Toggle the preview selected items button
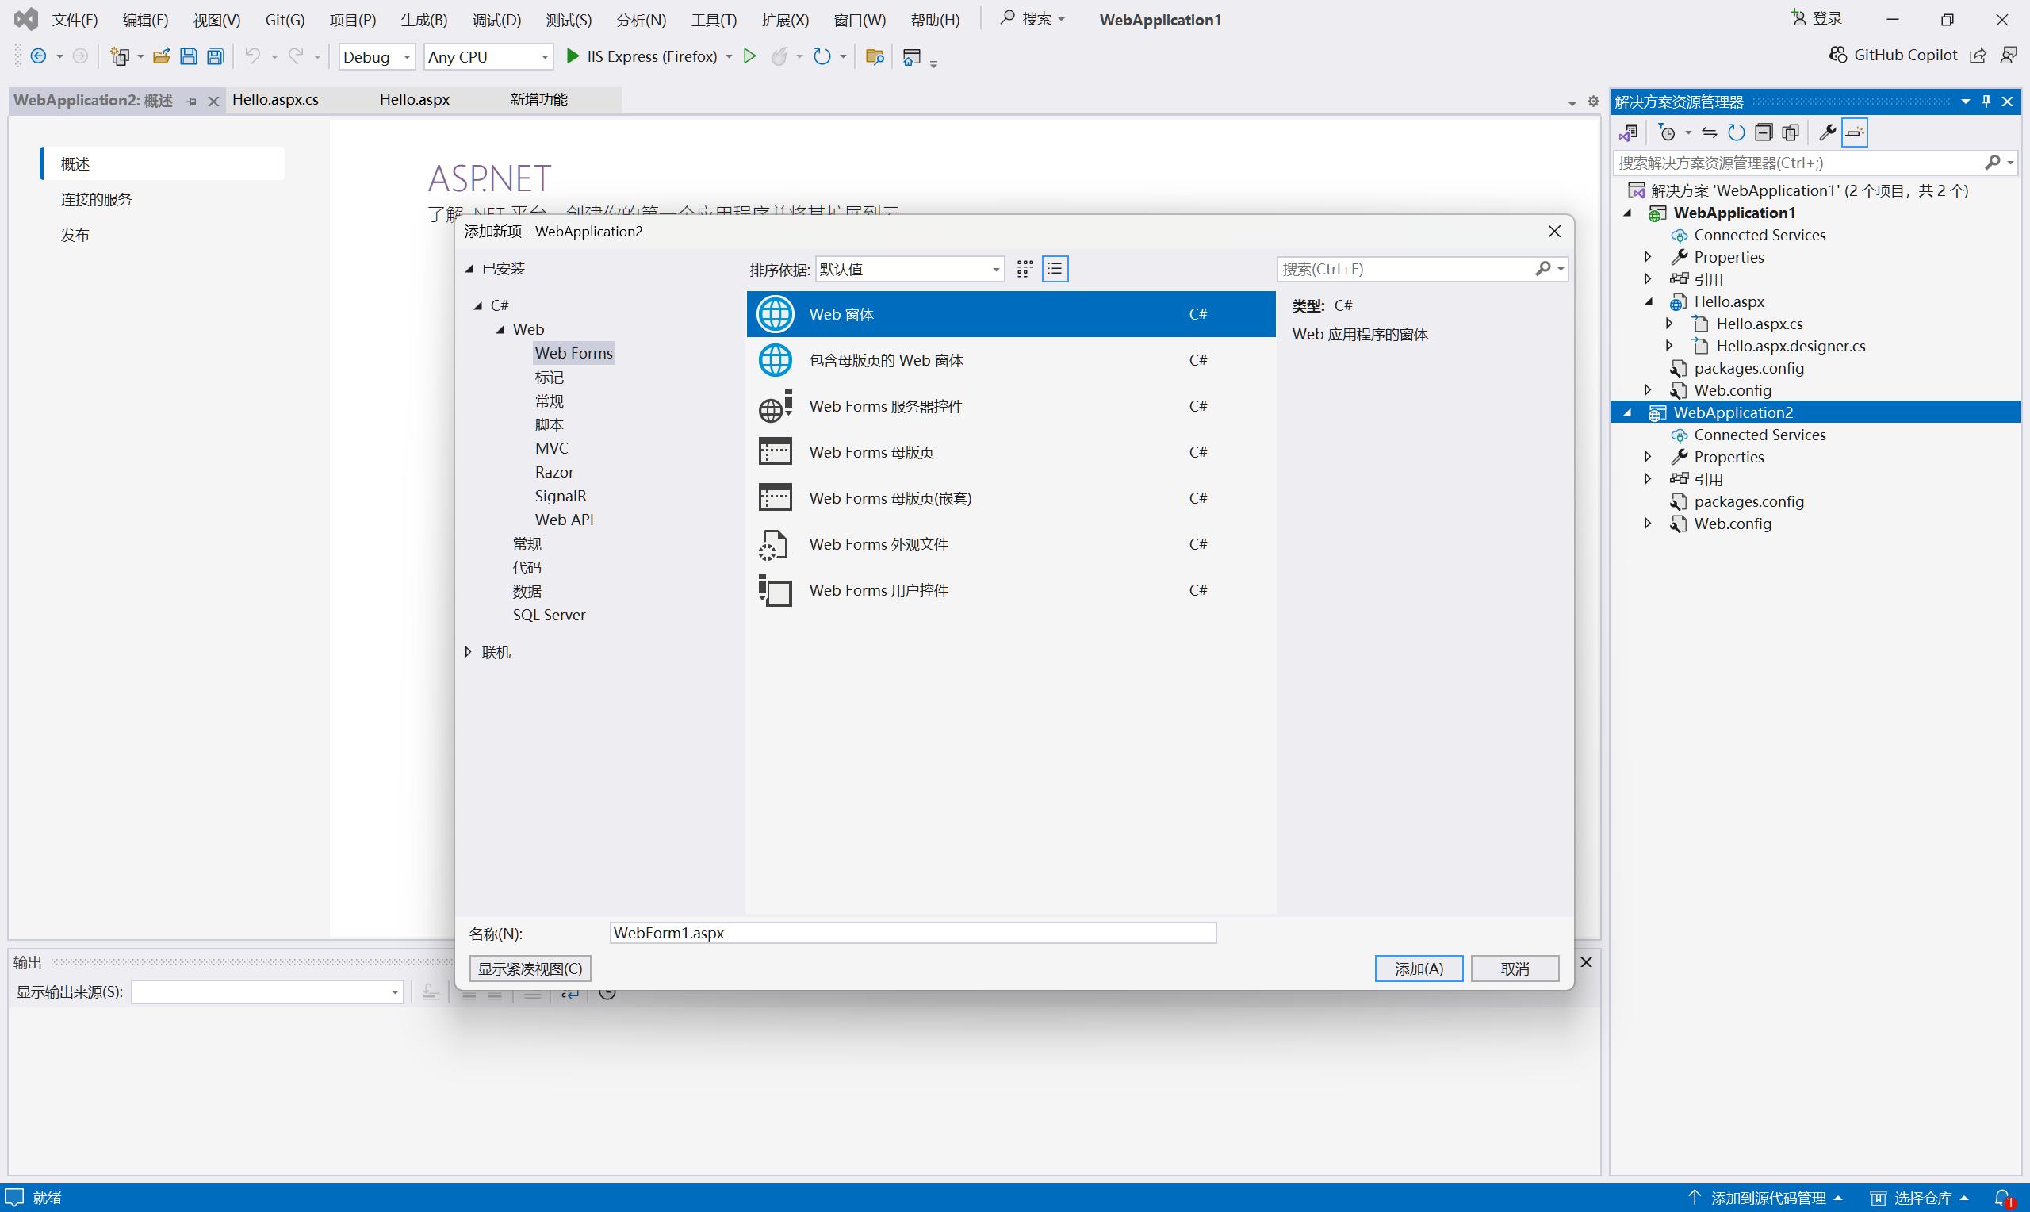Screen dimensions: 2030x1212 [x=1855, y=132]
